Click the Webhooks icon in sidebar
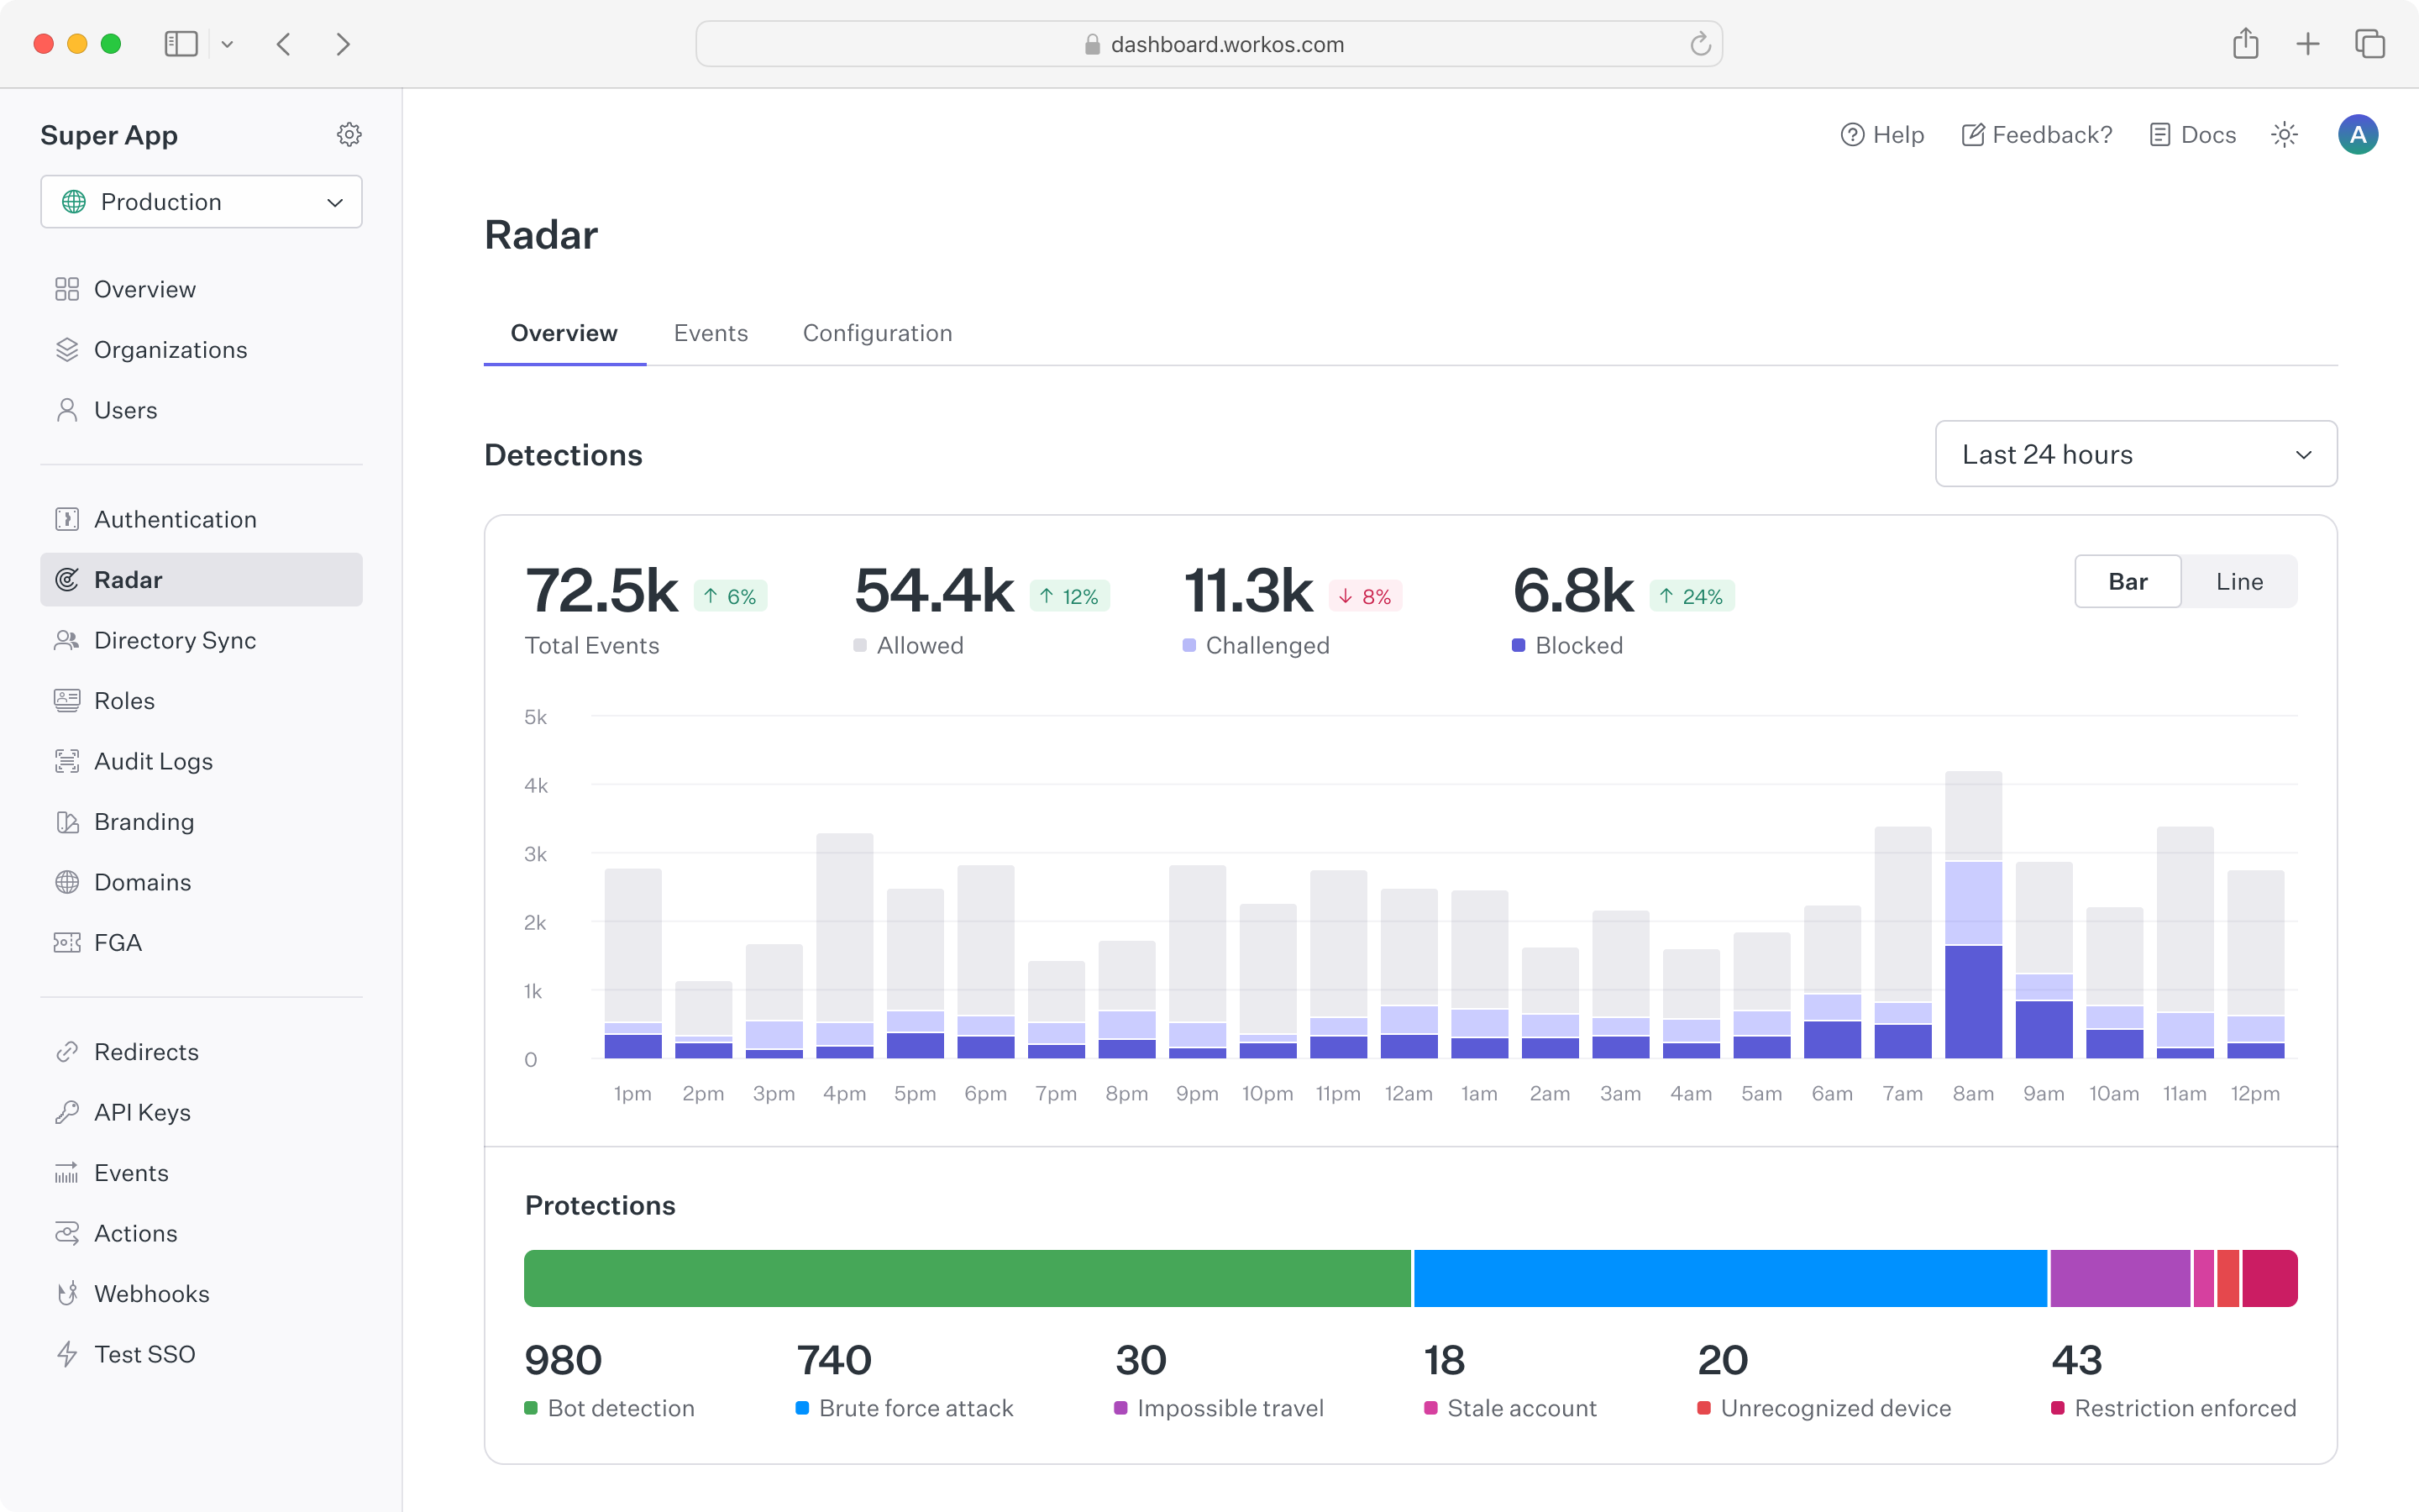This screenshot has height=1512, width=2419. pyautogui.click(x=67, y=1293)
